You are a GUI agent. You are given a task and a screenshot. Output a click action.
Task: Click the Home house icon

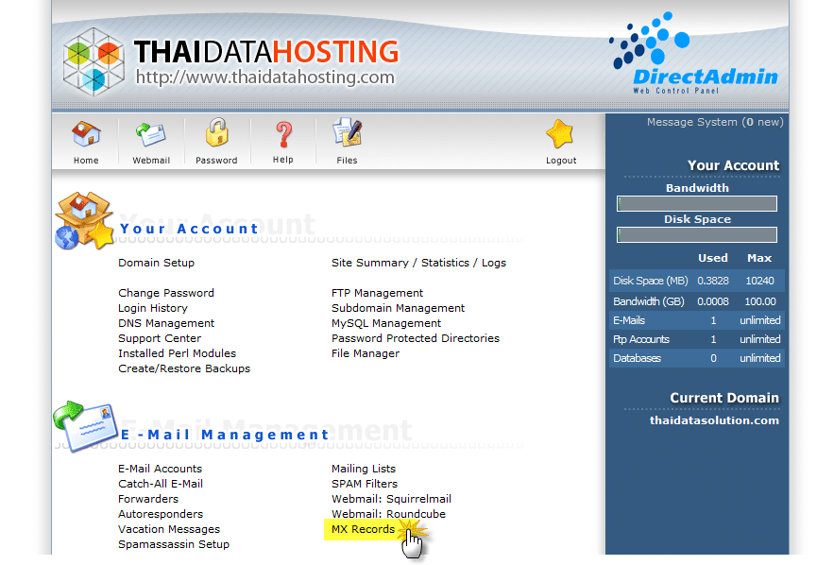(x=86, y=135)
